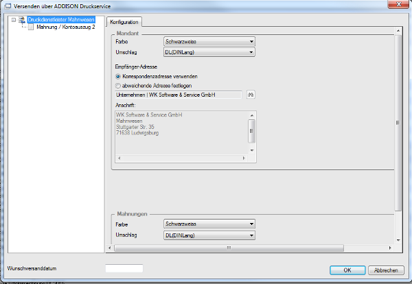Click Anschrift horizontal scroll left arrow

point(119,158)
